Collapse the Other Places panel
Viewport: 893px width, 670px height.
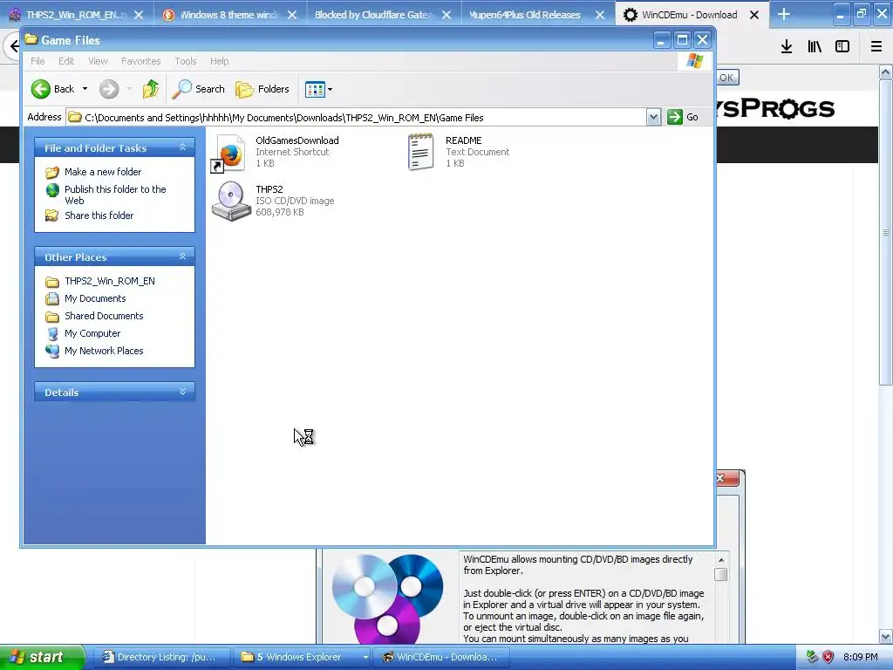point(182,256)
